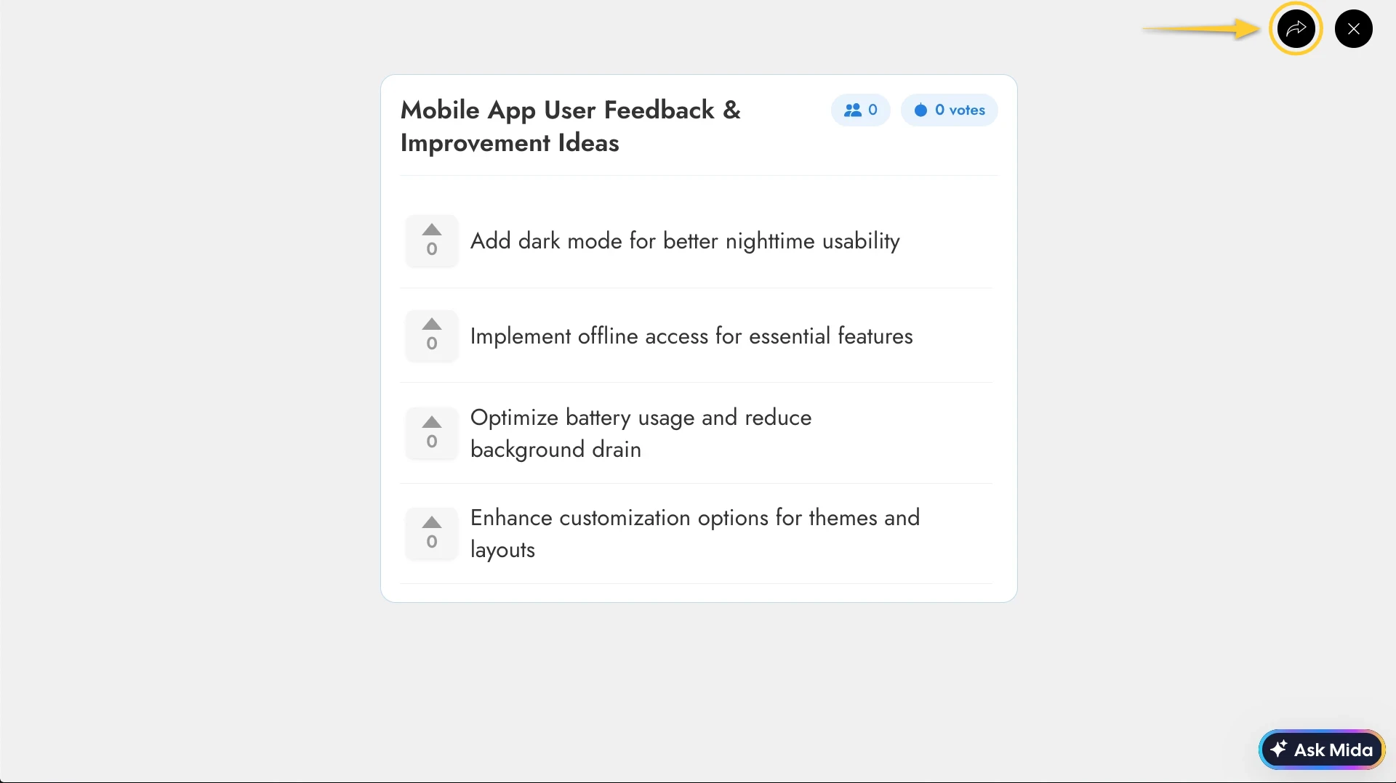Click the blue dot icon in the votes badge
The width and height of the screenshot is (1396, 783).
(x=922, y=110)
